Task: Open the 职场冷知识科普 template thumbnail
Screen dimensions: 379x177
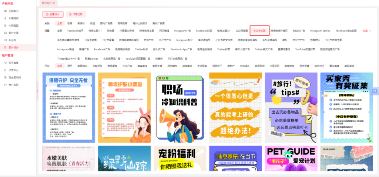Action: (x=179, y=107)
